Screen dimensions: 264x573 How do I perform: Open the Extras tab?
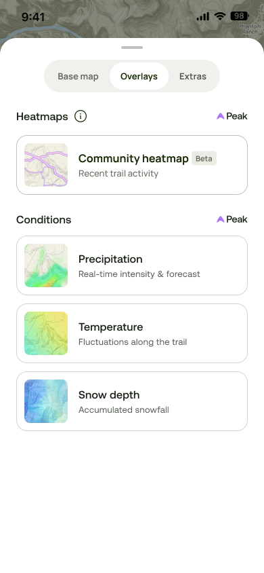(x=193, y=76)
